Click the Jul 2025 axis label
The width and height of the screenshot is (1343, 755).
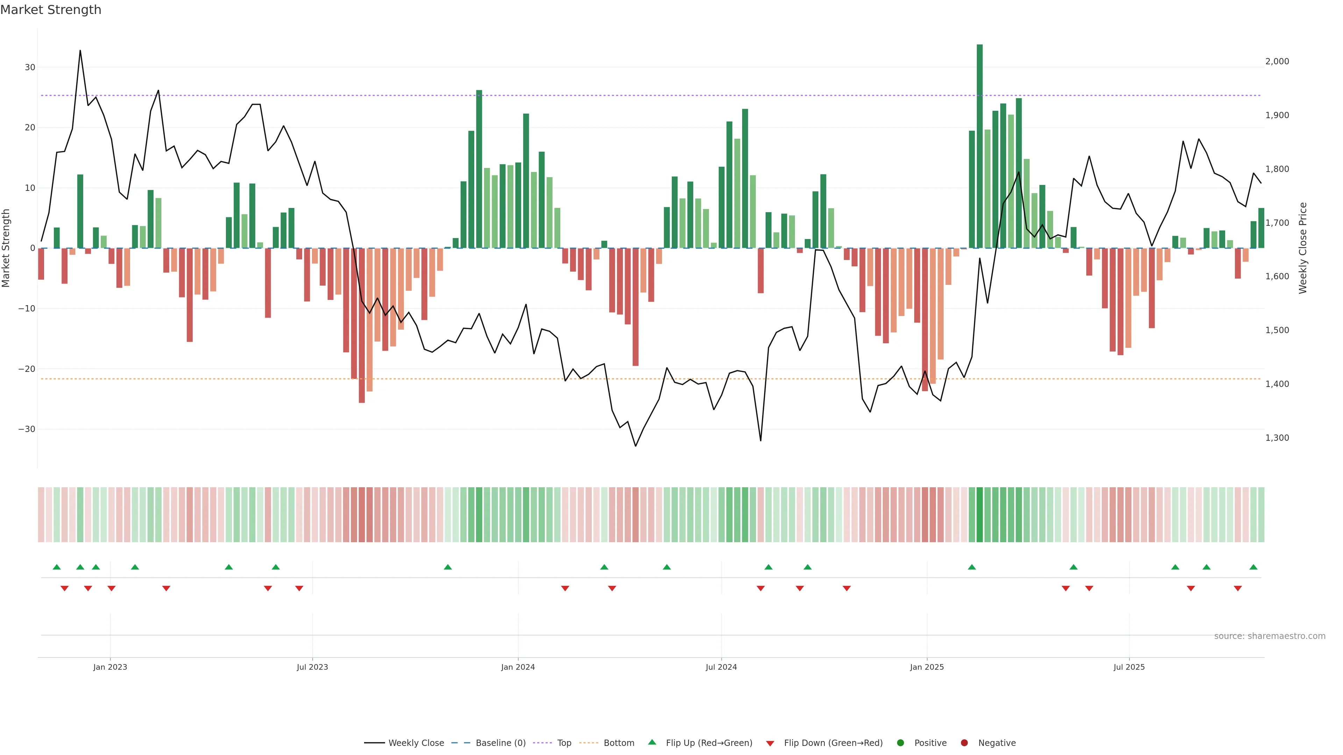pos(1129,667)
